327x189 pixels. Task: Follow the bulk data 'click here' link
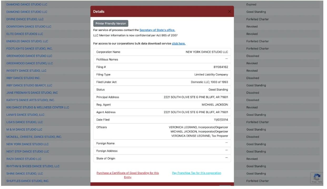point(179,44)
